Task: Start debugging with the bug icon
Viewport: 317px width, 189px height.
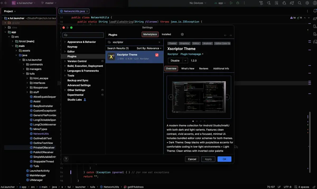Action: [x=237, y=3]
